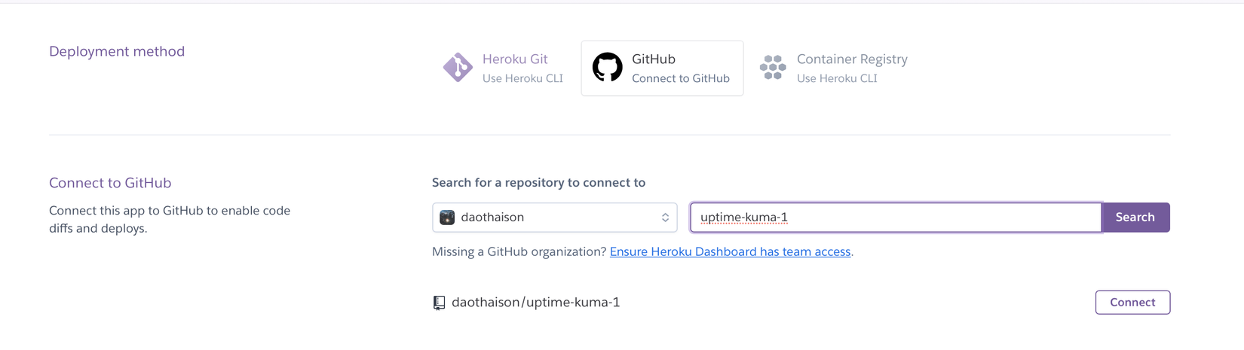Click the Connect to GitHub section heading
1244x350 pixels.
click(x=110, y=183)
